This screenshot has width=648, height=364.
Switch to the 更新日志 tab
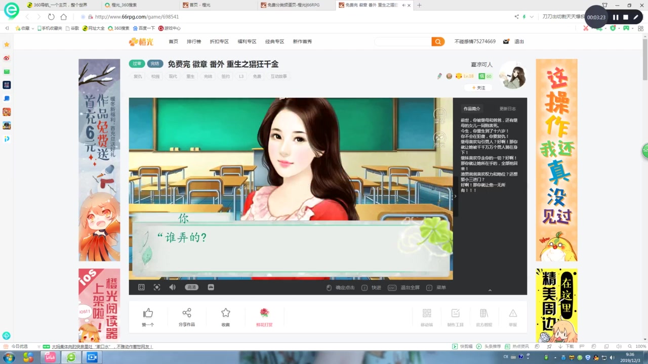click(x=508, y=109)
